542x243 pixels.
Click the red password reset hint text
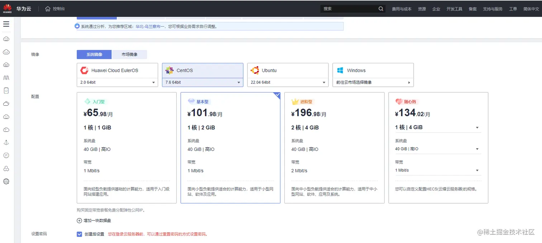tap(158, 234)
